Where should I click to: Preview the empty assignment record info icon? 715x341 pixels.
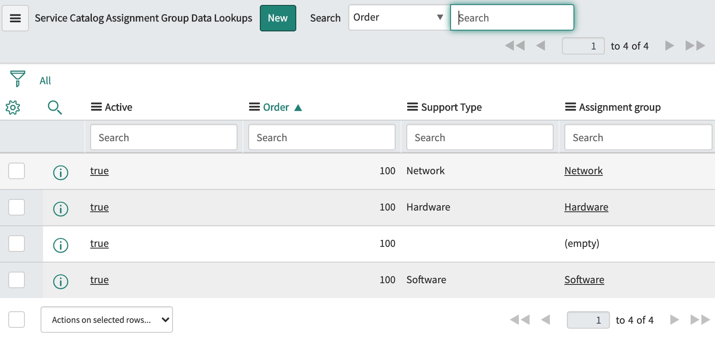point(61,245)
